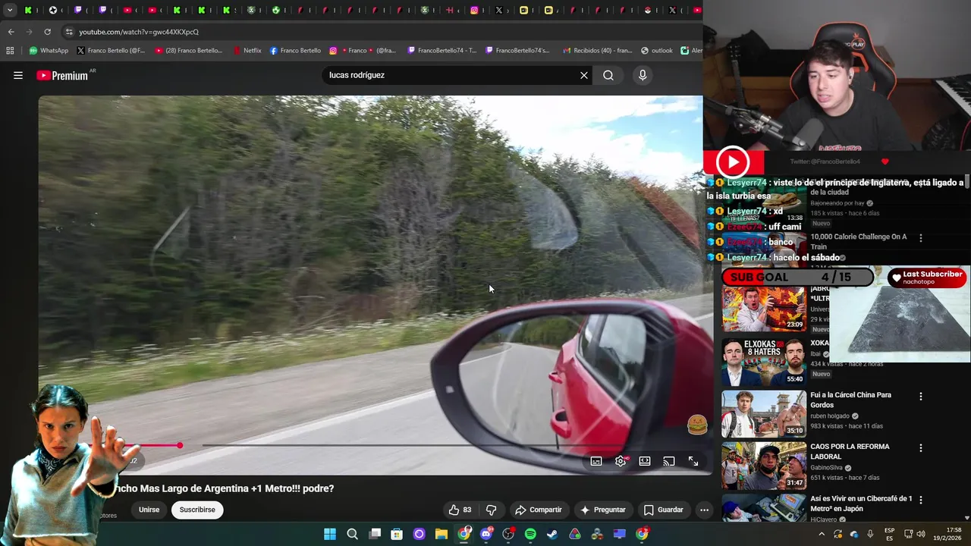
Task: Share the video via Compartir
Action: [538, 510]
